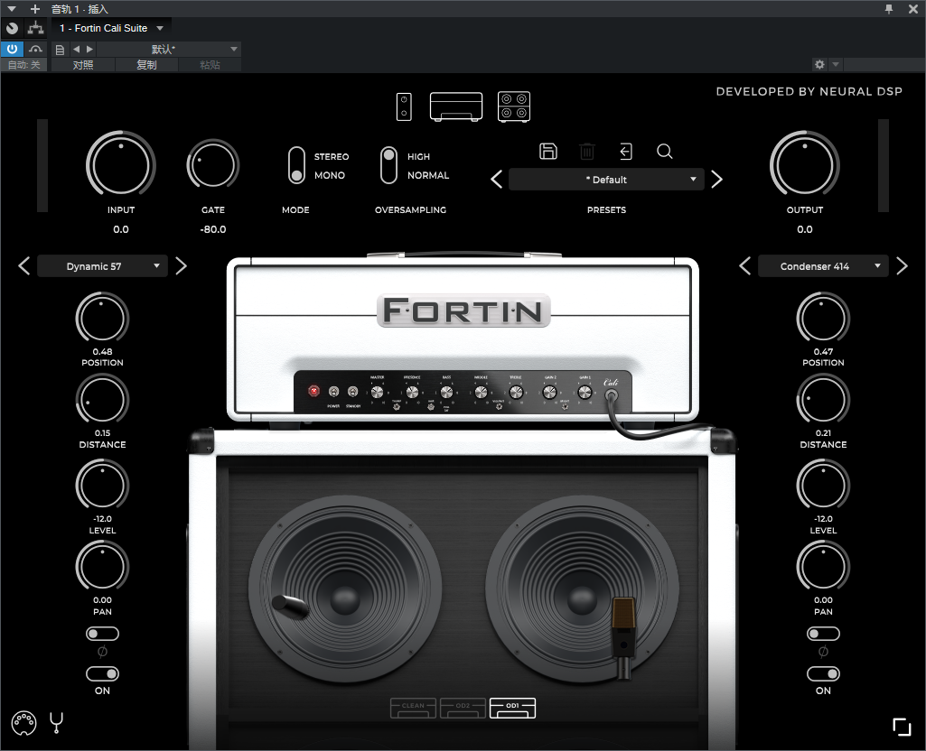Click the window resize icon
The image size is (926, 751).
click(x=902, y=727)
